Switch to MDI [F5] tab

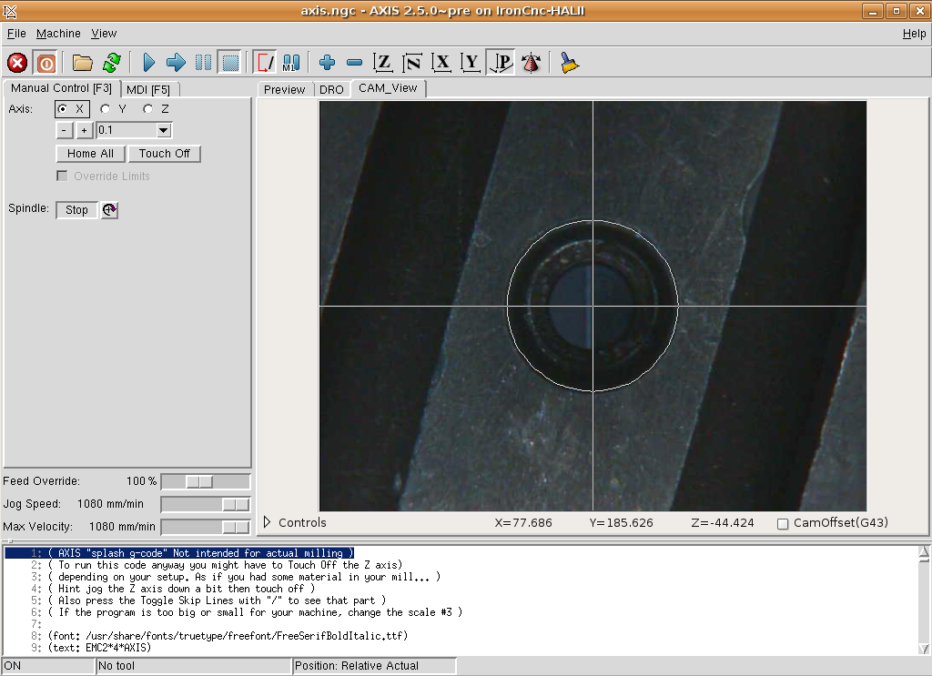click(148, 90)
